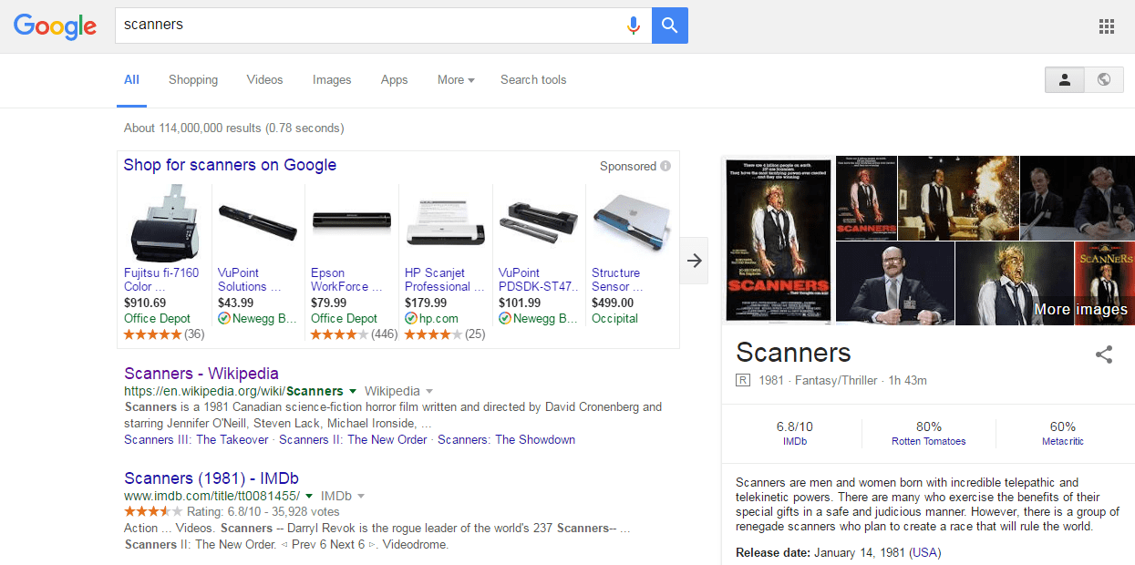This screenshot has width=1135, height=565.
Task: Expand Wikipedia URL green dropdown arrow
Action: pos(353,391)
